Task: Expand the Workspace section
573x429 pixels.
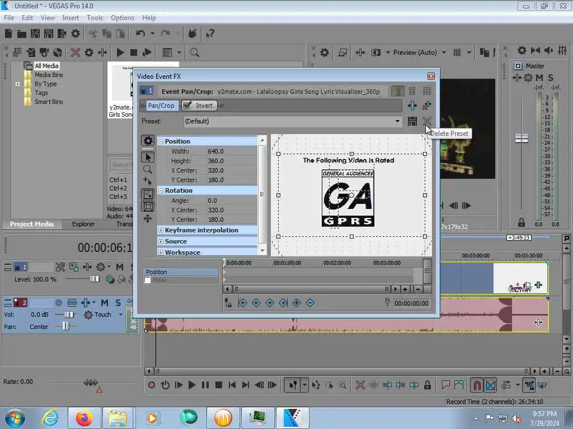Action: 161,252
